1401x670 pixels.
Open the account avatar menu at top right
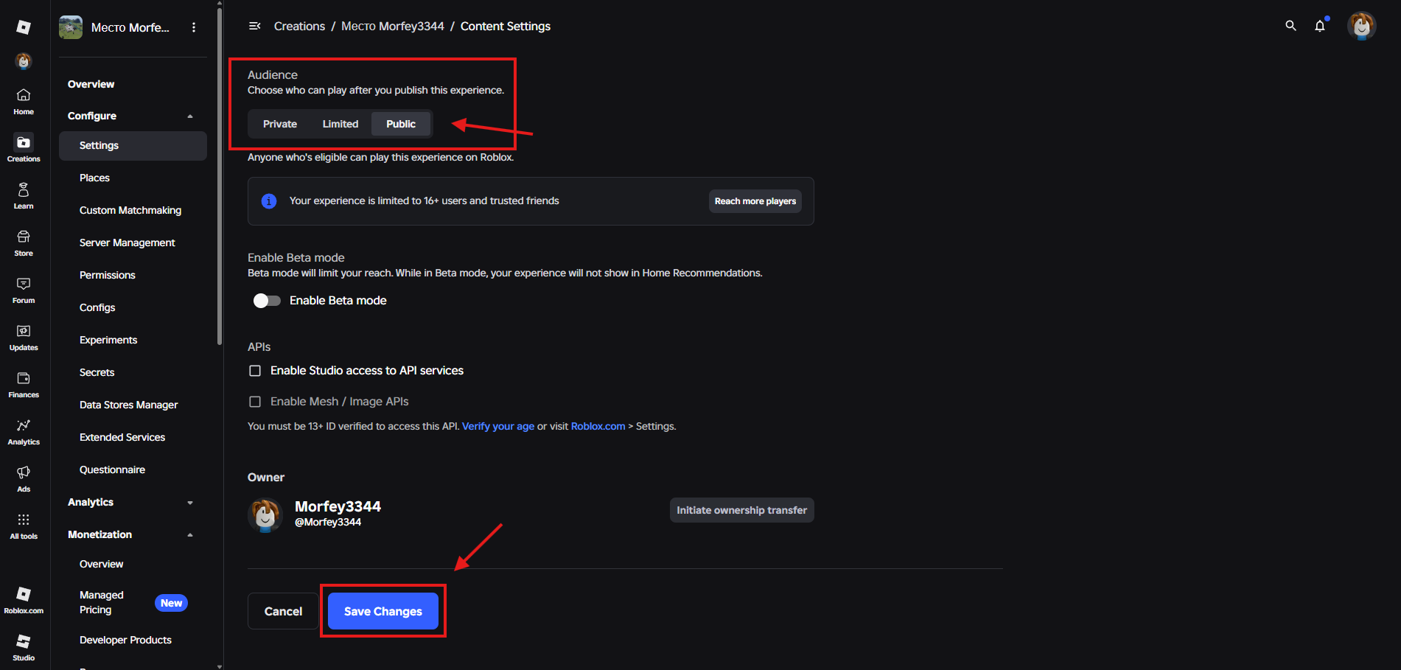point(1362,26)
